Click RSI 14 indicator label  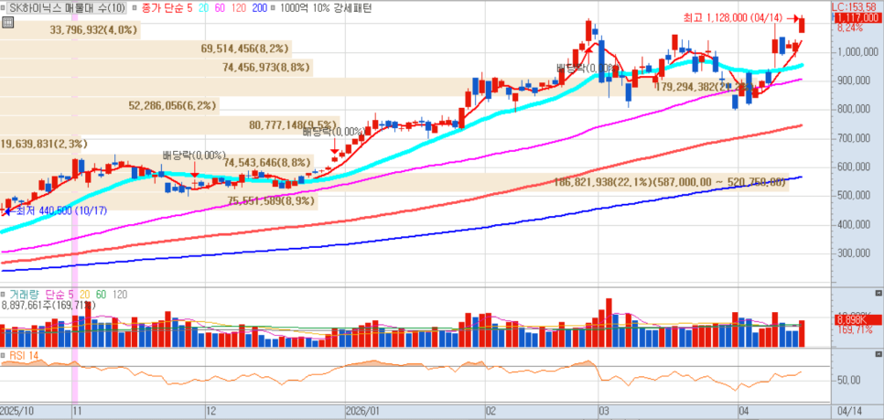click(23, 355)
